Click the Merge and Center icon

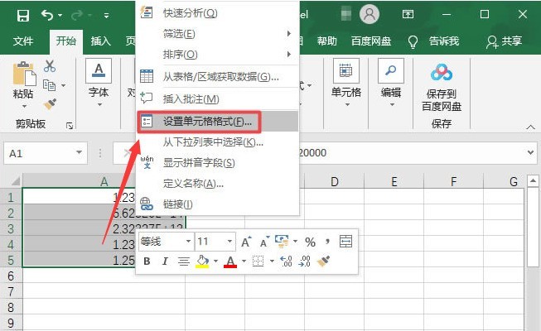tap(345, 242)
